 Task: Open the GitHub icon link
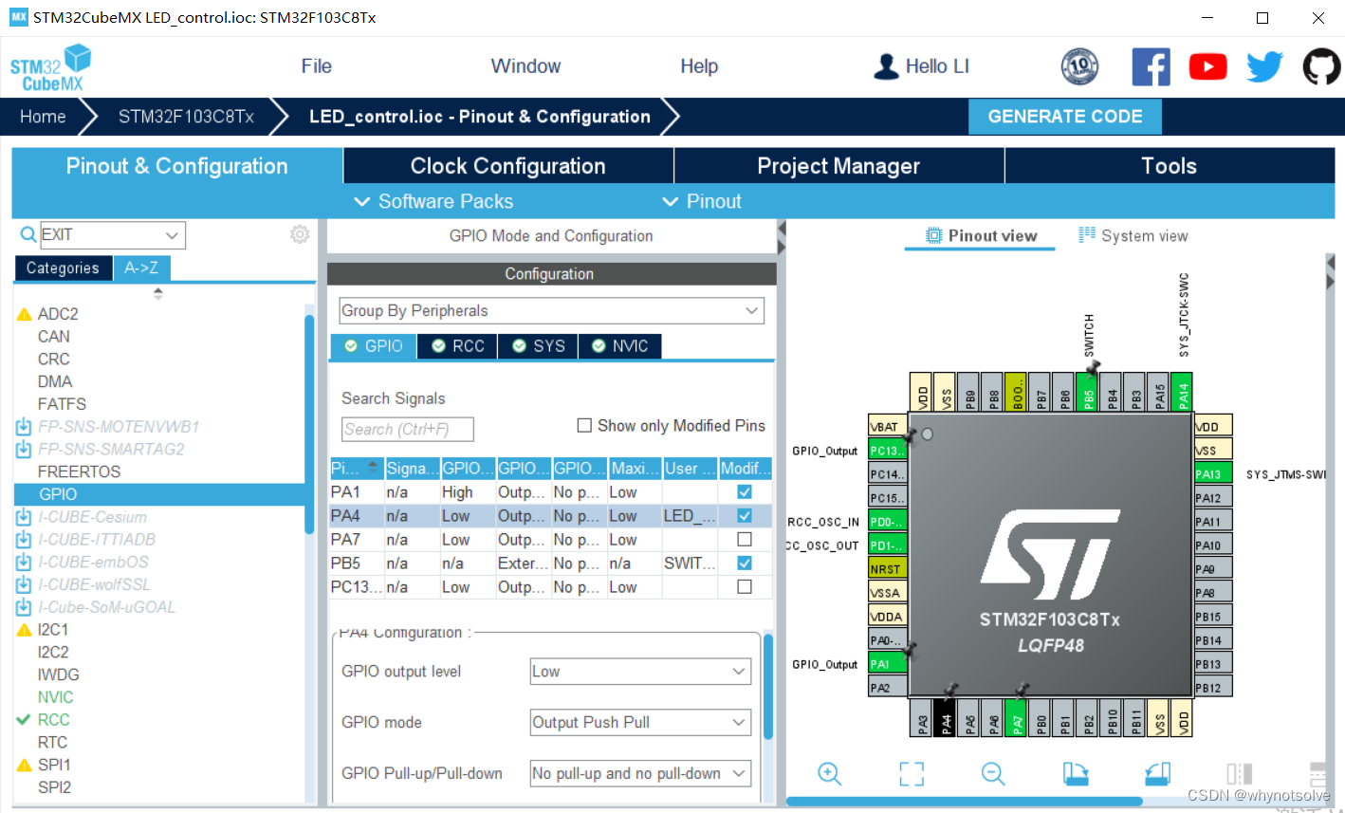(x=1321, y=66)
